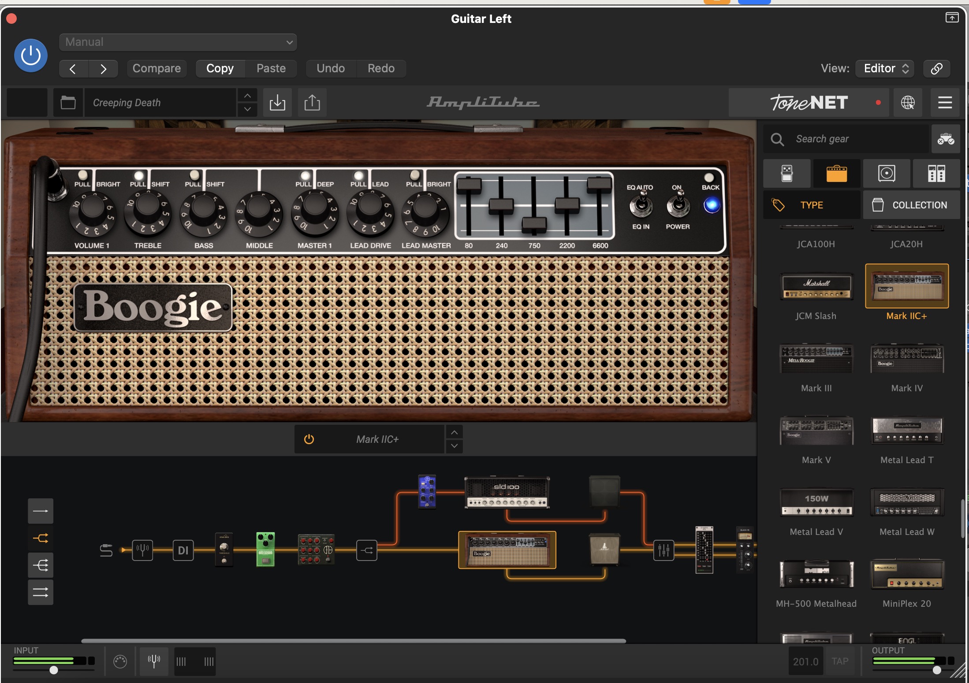The image size is (969, 683).
Task: Go to next preset arrow
Action: (x=103, y=69)
